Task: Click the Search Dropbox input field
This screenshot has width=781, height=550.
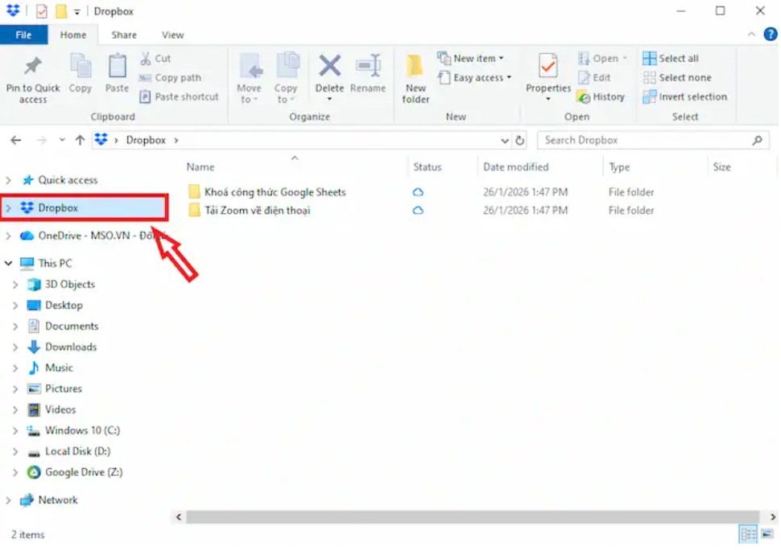Action: (x=644, y=140)
